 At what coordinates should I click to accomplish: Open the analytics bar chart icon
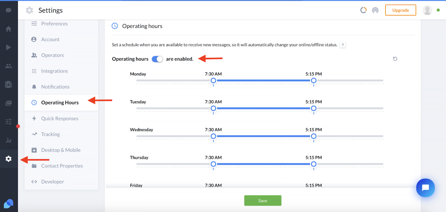9,140
